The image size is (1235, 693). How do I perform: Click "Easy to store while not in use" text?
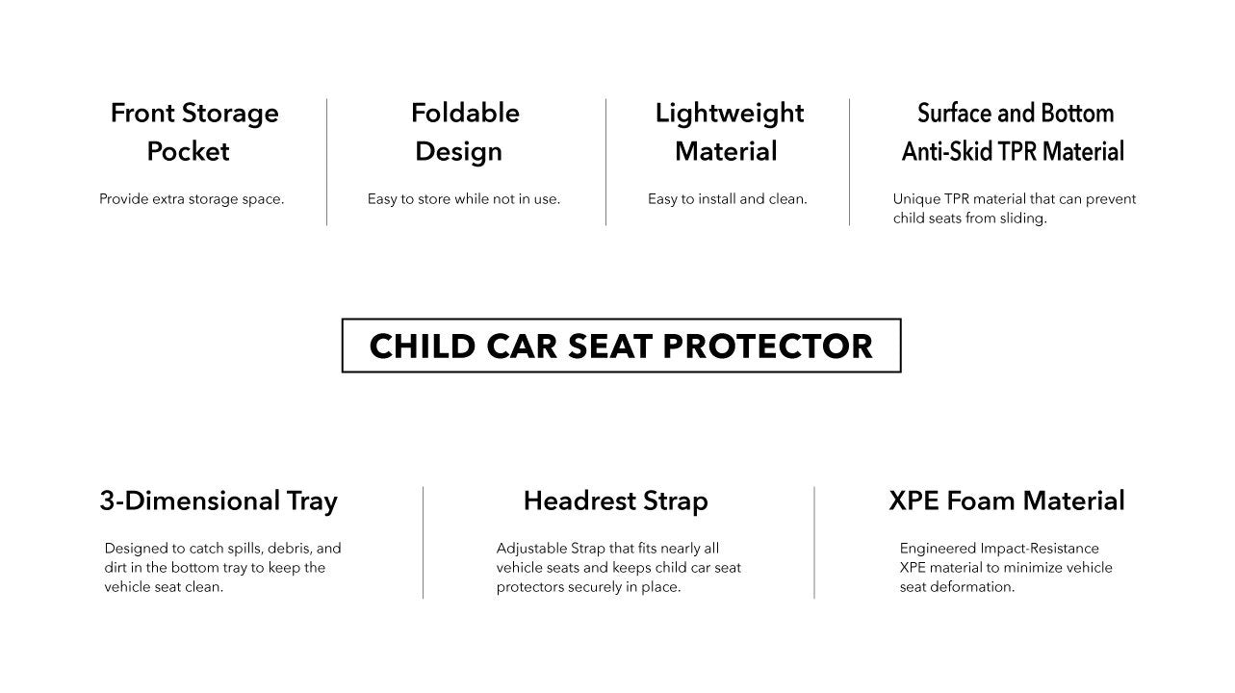click(x=463, y=199)
